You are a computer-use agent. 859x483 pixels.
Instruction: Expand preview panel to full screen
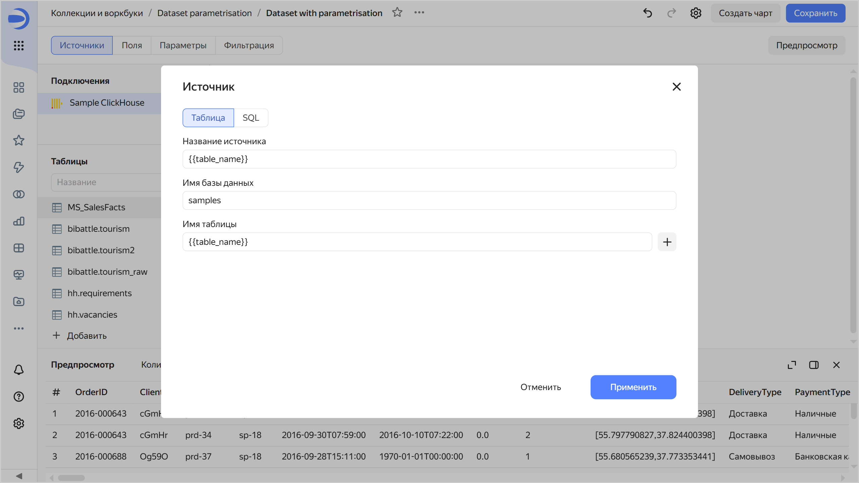(x=792, y=365)
